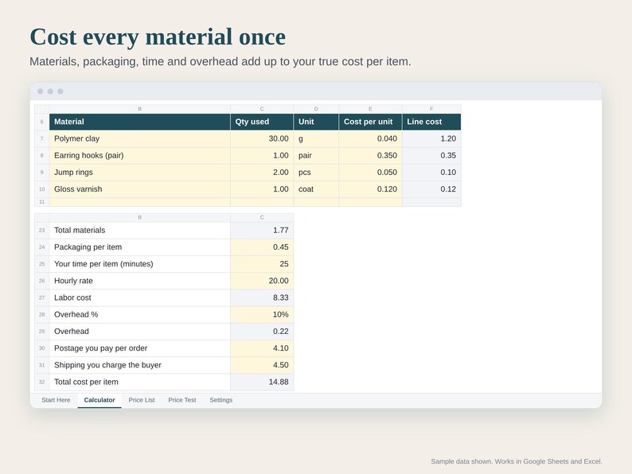Edit time per item value 25

[x=262, y=264]
